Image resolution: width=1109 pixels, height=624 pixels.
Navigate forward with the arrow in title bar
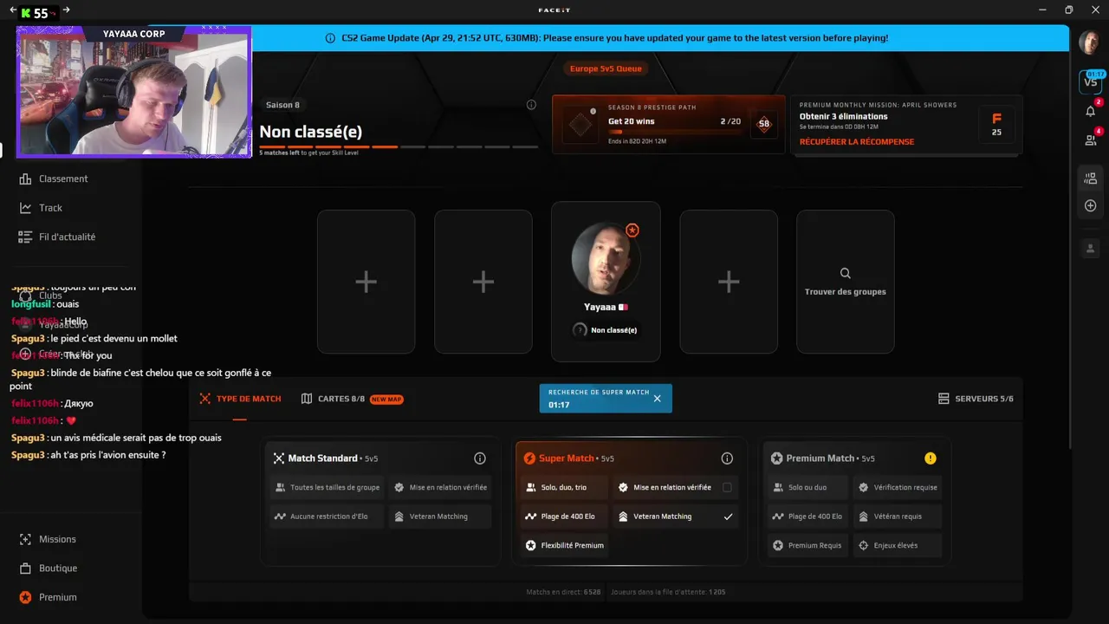coord(67,10)
